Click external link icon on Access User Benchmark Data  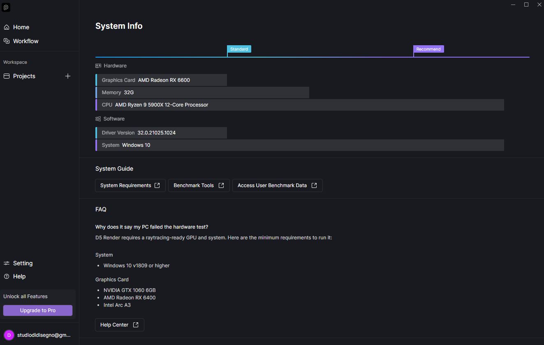(x=314, y=185)
